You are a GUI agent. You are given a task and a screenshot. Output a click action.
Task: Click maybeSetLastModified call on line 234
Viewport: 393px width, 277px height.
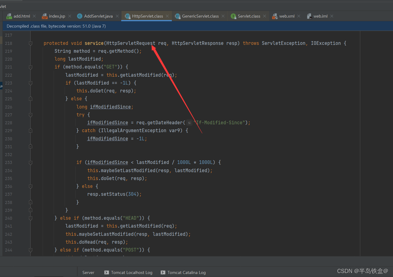(x=150, y=170)
